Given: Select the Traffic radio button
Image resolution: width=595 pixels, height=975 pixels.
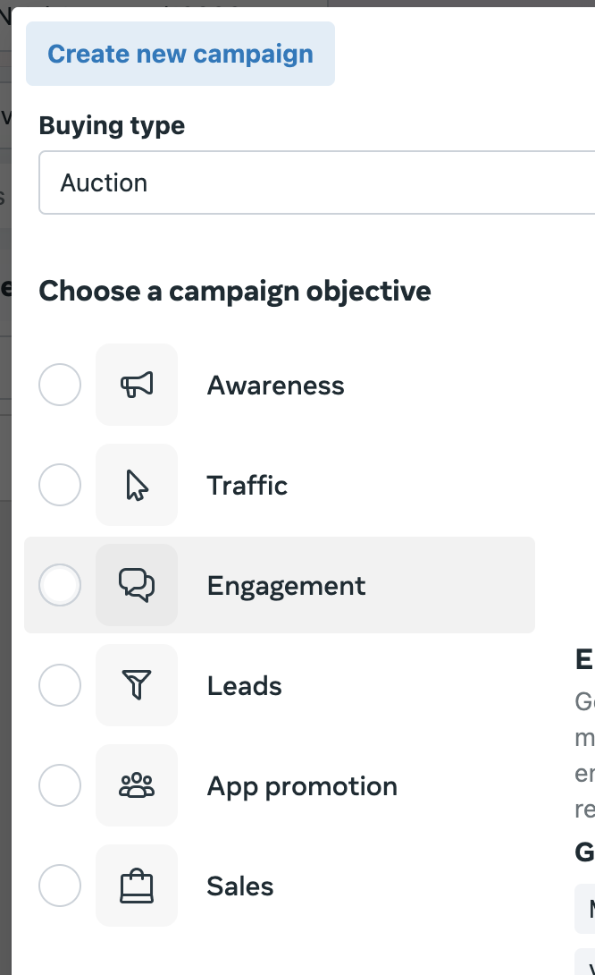Looking at the screenshot, I should point(60,486).
